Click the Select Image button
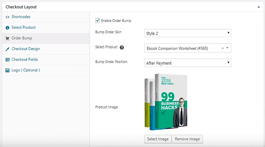 click(158, 139)
